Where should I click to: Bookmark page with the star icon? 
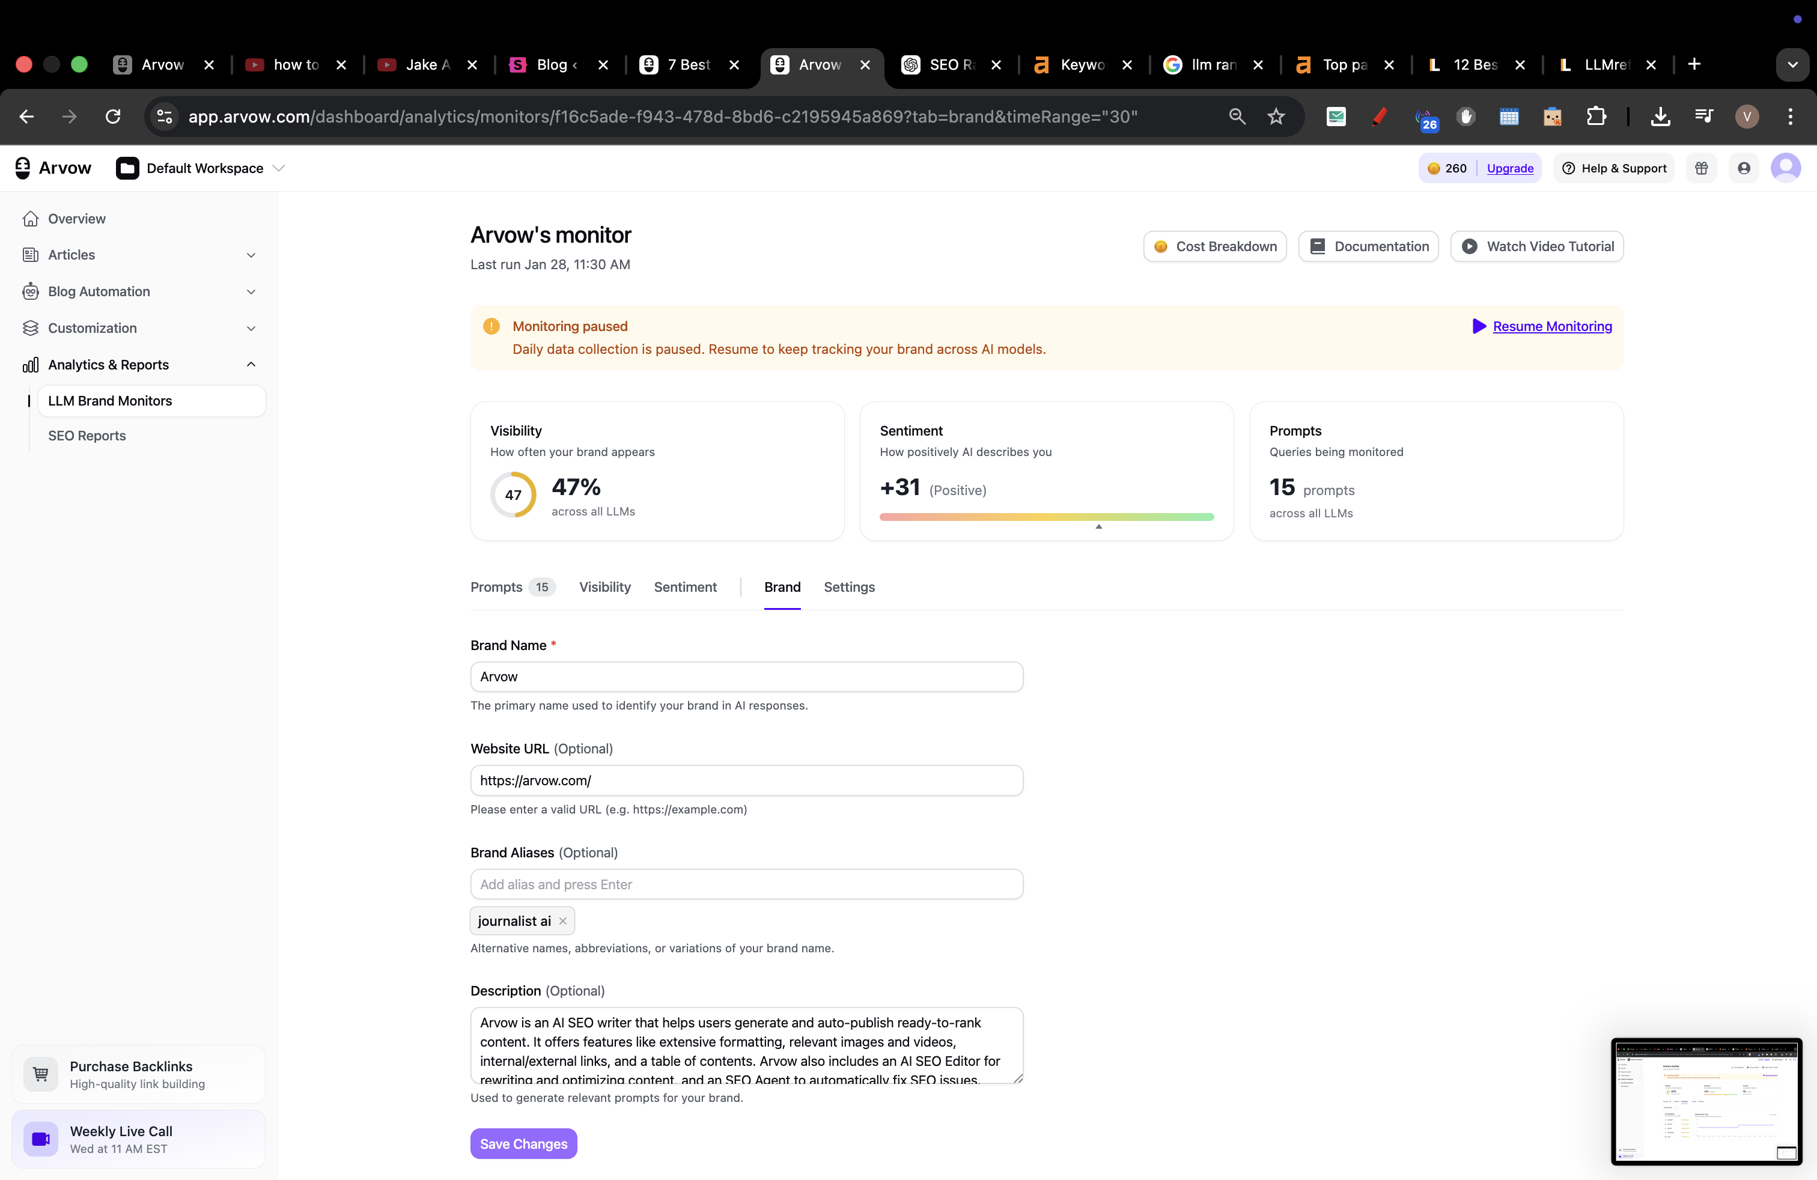point(1276,116)
